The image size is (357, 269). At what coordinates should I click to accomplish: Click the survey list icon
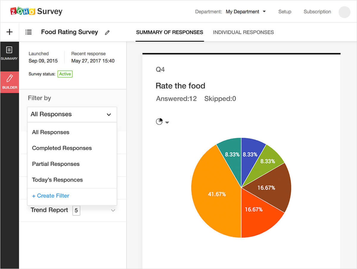click(29, 32)
